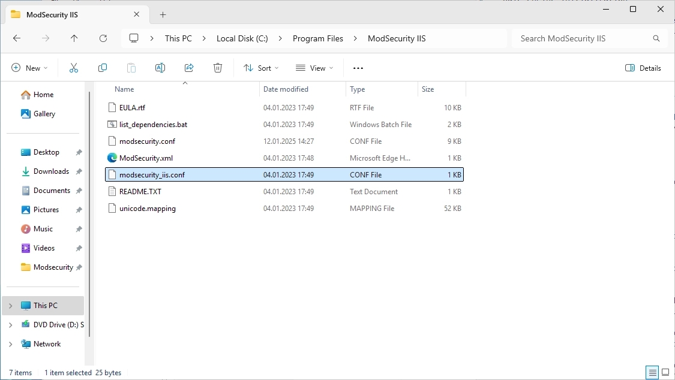Open the See more ellipsis menu

358,68
